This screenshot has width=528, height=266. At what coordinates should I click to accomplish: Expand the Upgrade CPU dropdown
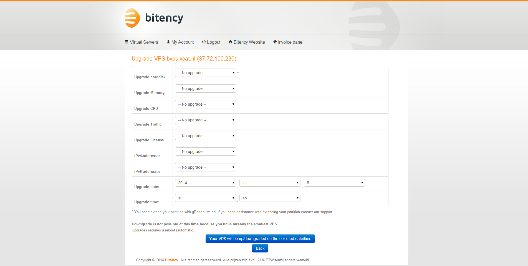pos(205,104)
